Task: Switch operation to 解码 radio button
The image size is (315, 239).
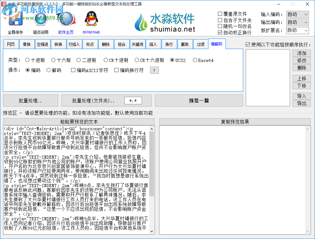Action: click(48, 70)
